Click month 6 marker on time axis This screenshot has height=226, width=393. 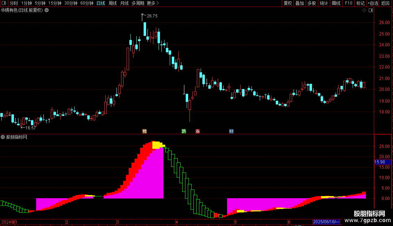289,222
